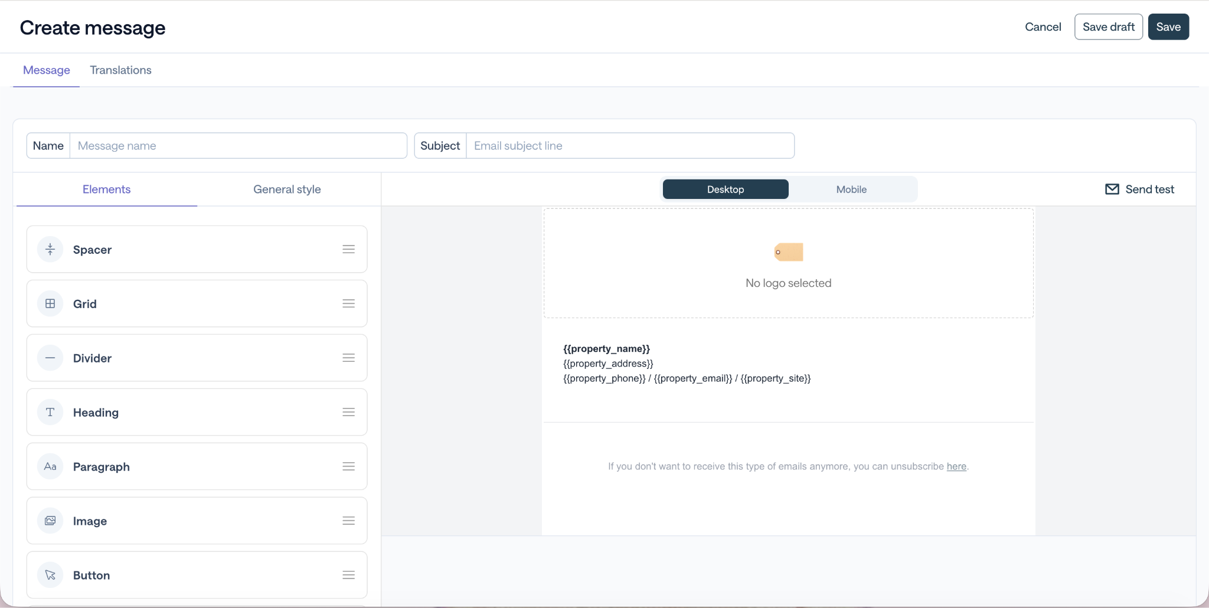Screen dimensions: 1209x608
Task: Click the Spacer element icon
Action: (50, 249)
